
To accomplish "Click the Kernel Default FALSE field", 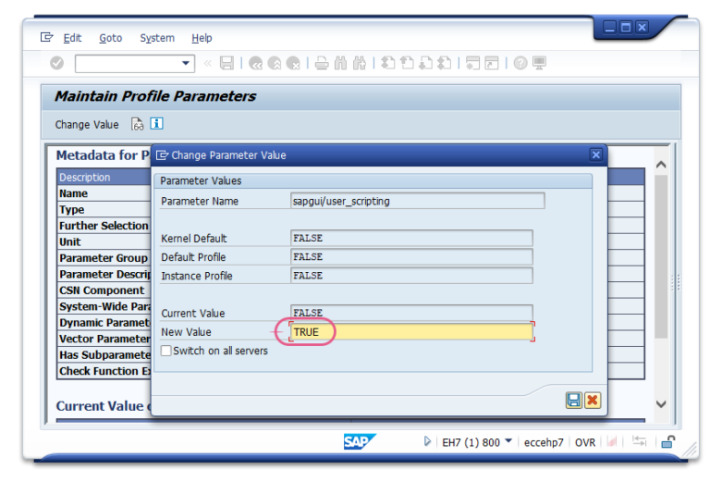I will (x=411, y=239).
